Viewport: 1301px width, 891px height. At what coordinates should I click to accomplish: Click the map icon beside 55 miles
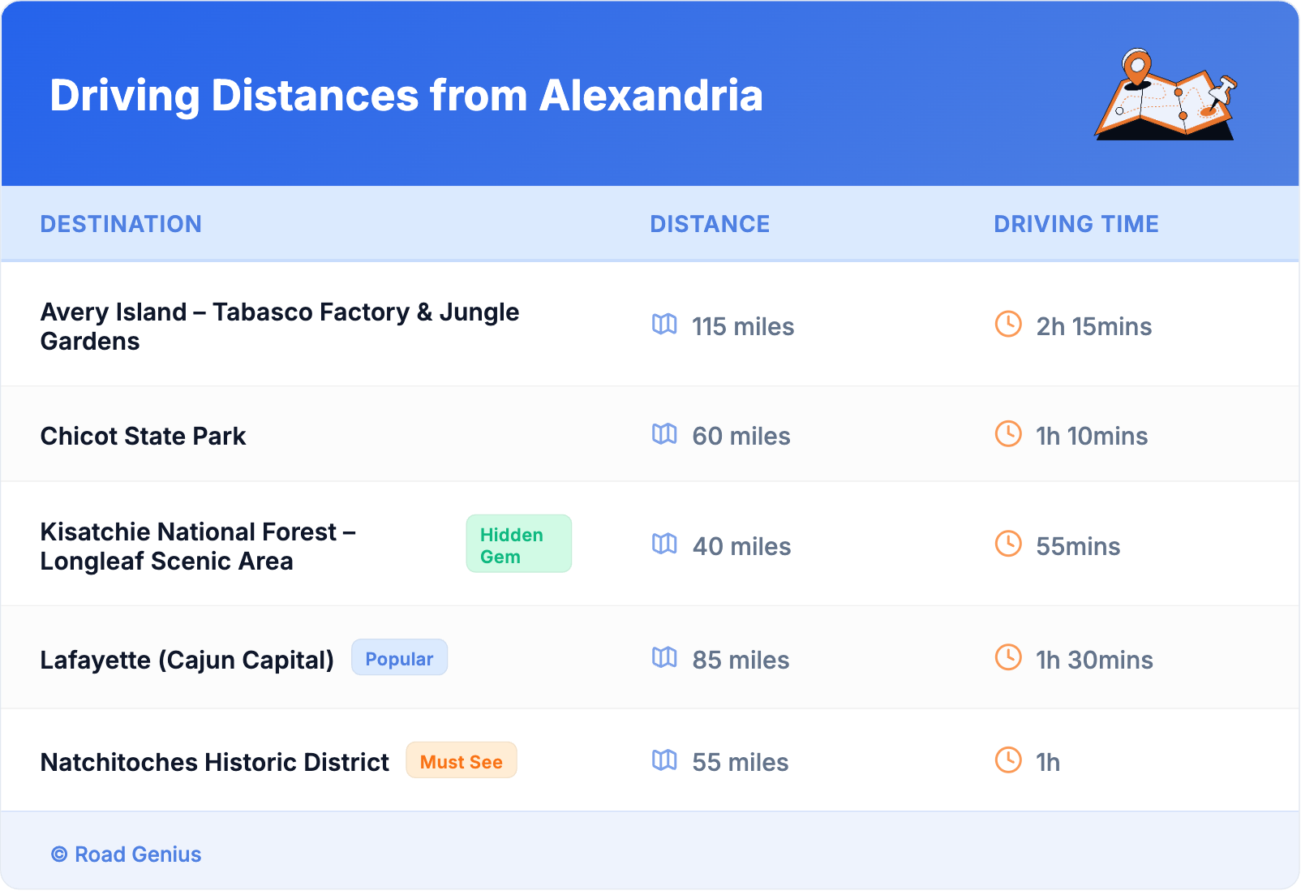tap(664, 760)
